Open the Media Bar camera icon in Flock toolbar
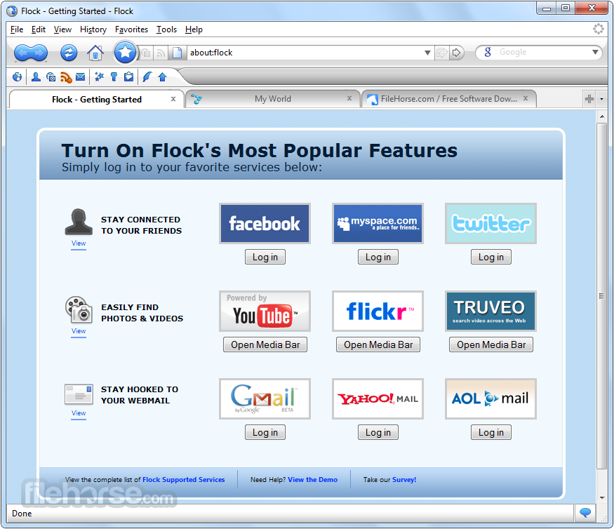This screenshot has height=529, width=614. point(51,76)
